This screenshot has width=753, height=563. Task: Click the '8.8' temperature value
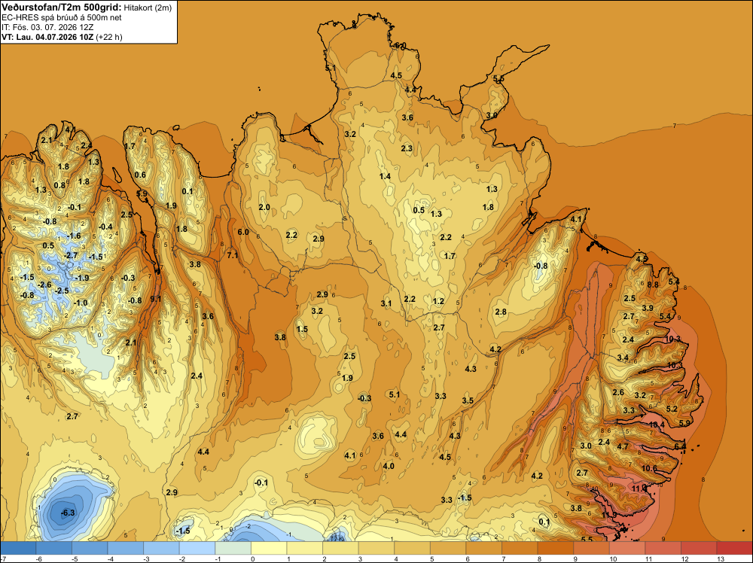click(x=653, y=285)
